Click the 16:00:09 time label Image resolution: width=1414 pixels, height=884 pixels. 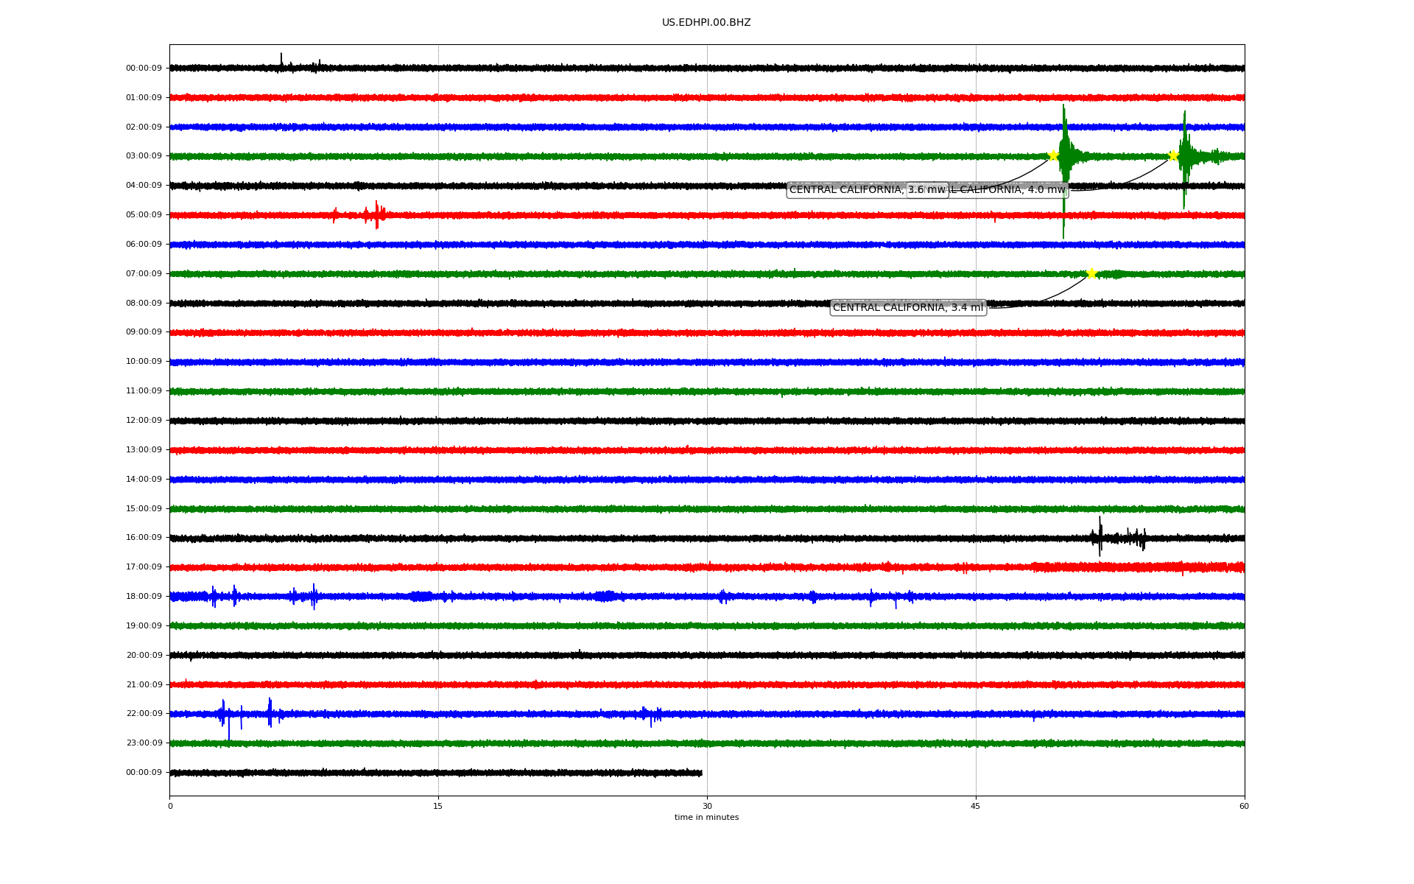click(144, 538)
